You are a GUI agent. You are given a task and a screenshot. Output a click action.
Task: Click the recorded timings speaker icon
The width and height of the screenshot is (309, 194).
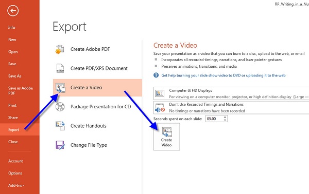(x=160, y=108)
